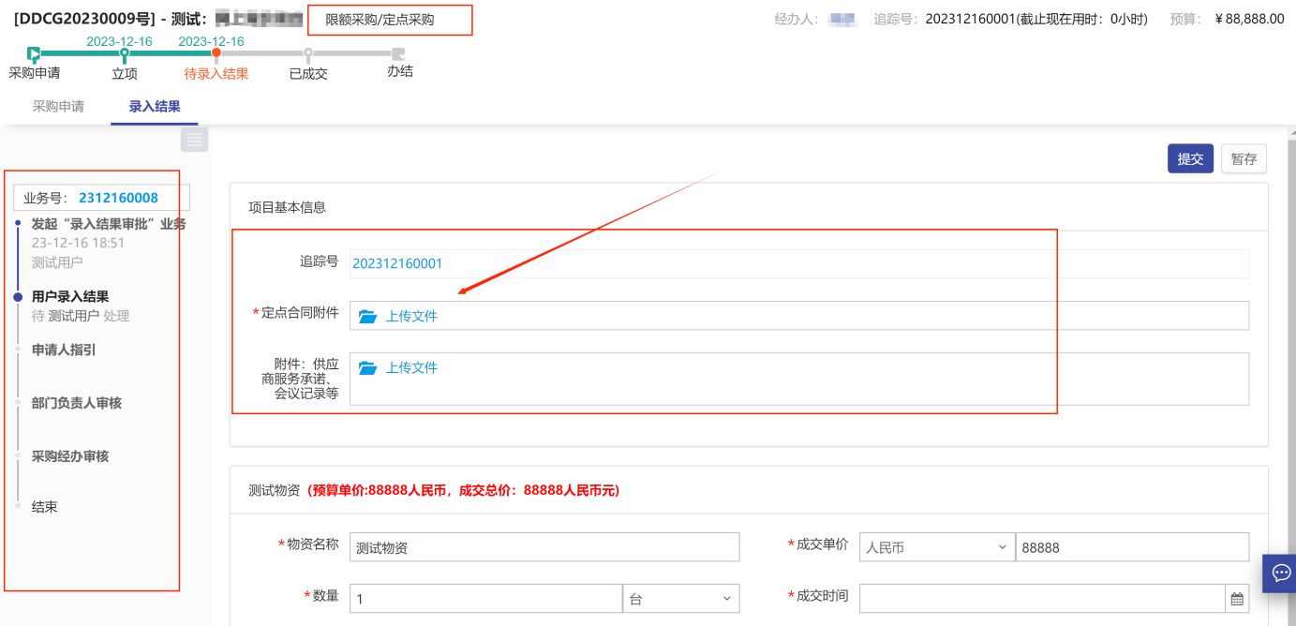
Task: Click the sidebar collapse hamburger icon
Action: click(194, 140)
